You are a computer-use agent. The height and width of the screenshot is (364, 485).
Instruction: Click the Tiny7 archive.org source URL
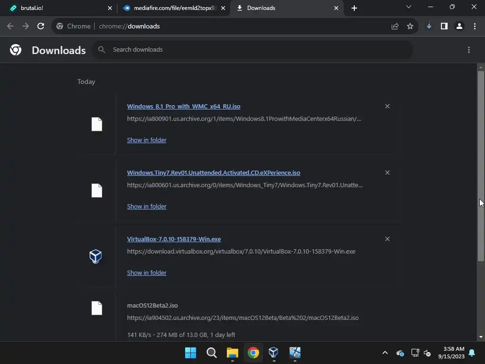pyautogui.click(x=245, y=185)
